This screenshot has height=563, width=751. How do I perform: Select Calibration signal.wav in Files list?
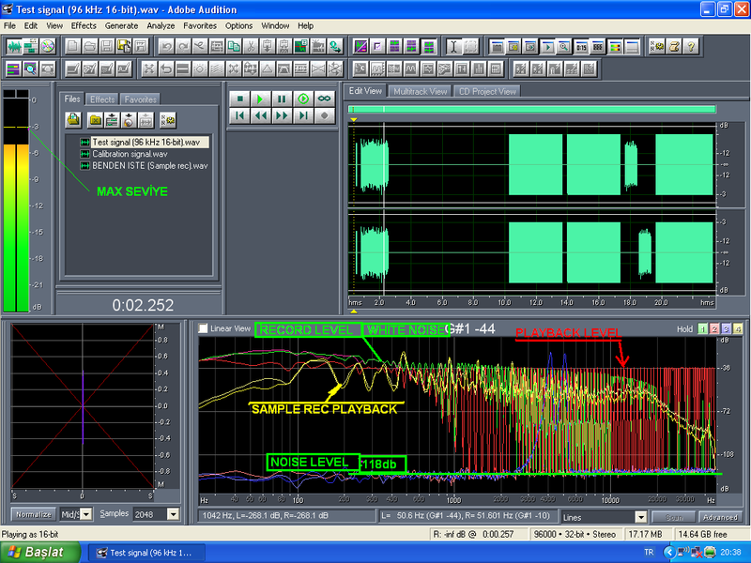point(130,154)
